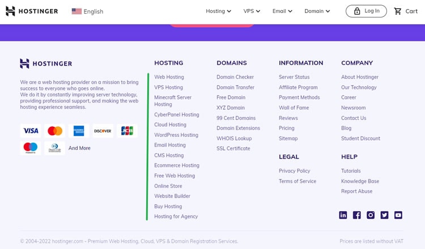Click the Maestro payment icon
This screenshot has height=249, width=425.
point(31,148)
